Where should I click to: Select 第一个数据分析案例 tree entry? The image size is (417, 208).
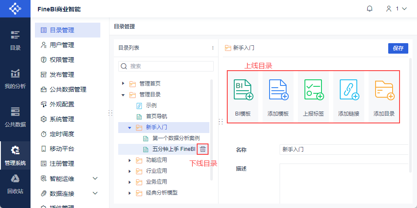tap(176, 138)
